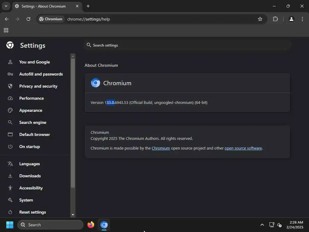Open a new tab

click(88, 6)
